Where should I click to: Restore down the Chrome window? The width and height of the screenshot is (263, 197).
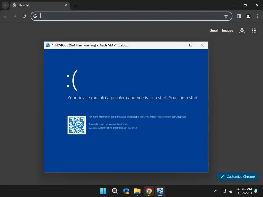pos(245,5)
